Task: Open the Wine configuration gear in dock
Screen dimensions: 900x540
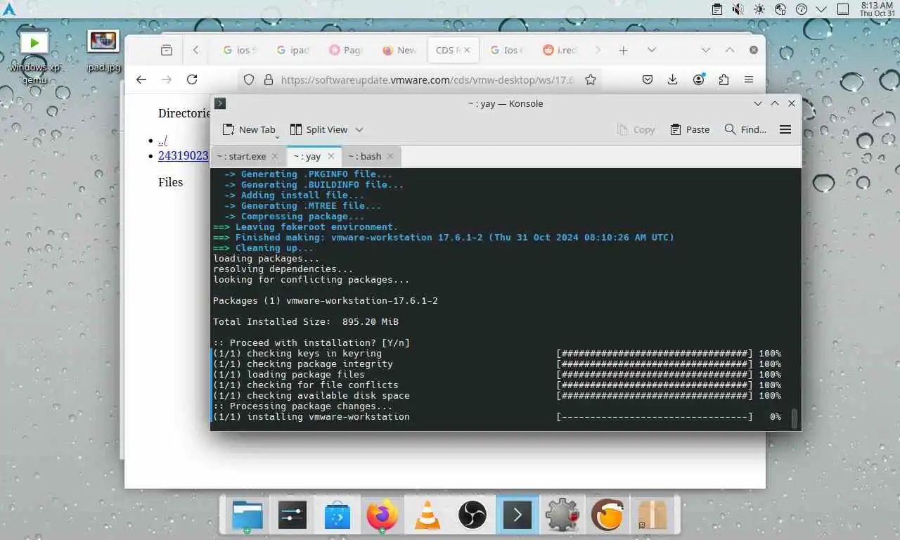Action: 562,515
